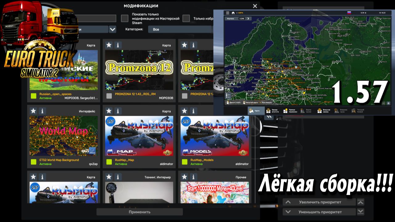This screenshot has width=395, height=222.
Task: Open the Заказы агентств tab
Action: coord(273,111)
